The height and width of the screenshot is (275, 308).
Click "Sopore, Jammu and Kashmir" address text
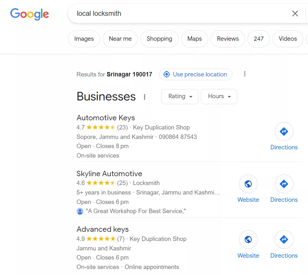point(115,137)
